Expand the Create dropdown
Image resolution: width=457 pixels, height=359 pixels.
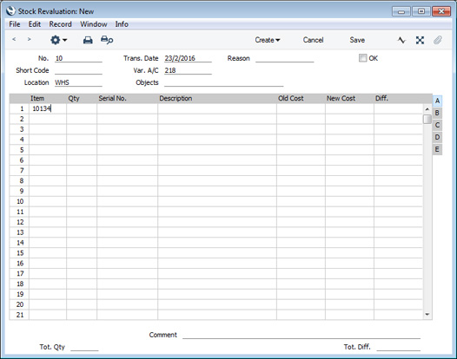click(x=268, y=40)
